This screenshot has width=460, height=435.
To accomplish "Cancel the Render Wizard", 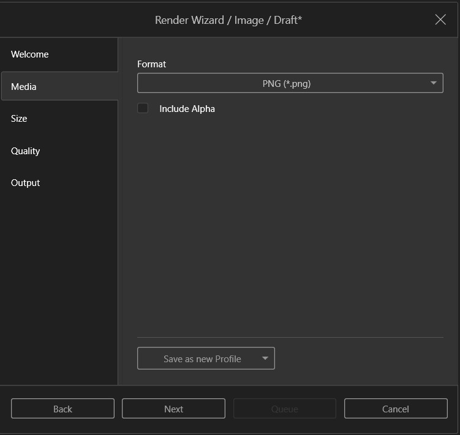I will 396,409.
